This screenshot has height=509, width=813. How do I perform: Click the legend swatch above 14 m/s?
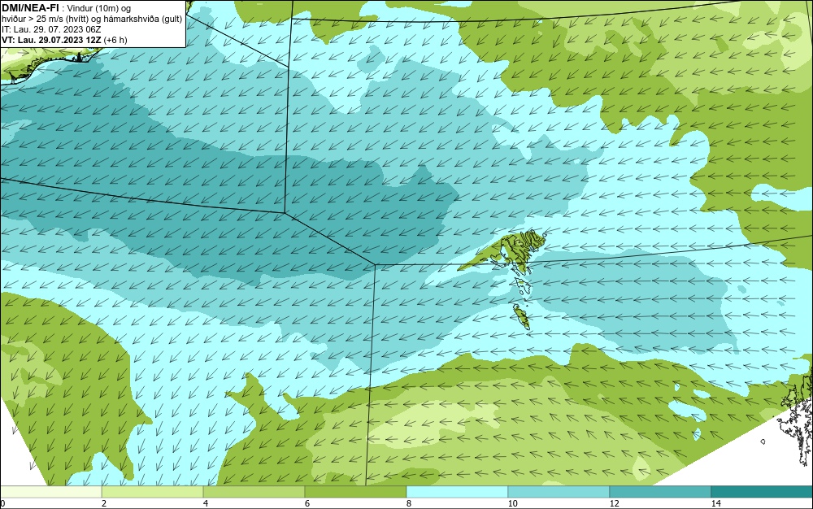click(763, 492)
